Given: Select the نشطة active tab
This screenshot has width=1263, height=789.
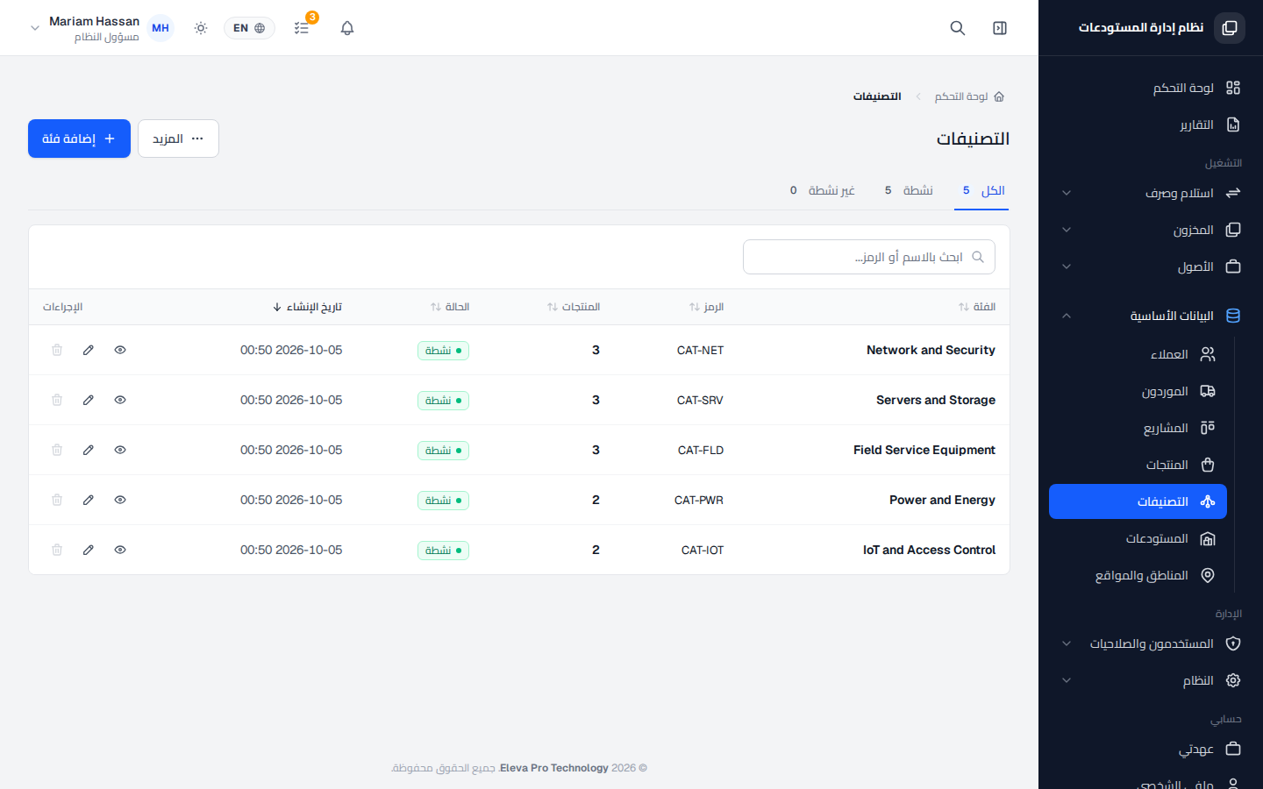Looking at the screenshot, I should pyautogui.click(x=909, y=190).
